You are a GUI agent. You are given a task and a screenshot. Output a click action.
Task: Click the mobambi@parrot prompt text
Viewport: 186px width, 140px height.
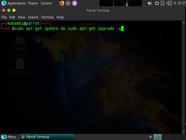tap(23, 23)
